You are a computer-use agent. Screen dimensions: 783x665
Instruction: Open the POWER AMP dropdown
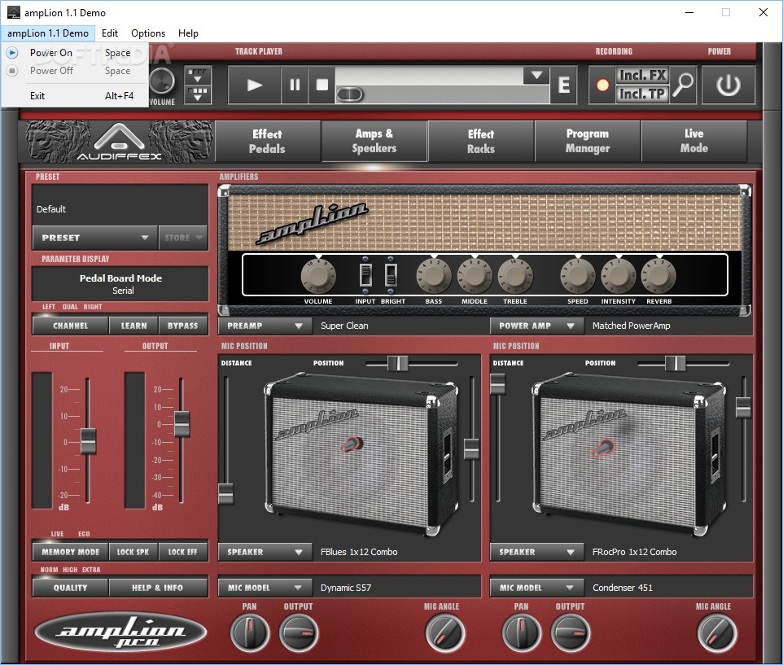(x=537, y=326)
